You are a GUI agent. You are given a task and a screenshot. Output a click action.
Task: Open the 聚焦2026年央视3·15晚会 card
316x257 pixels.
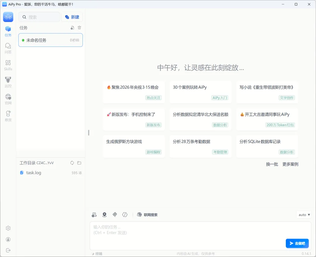[x=134, y=92]
